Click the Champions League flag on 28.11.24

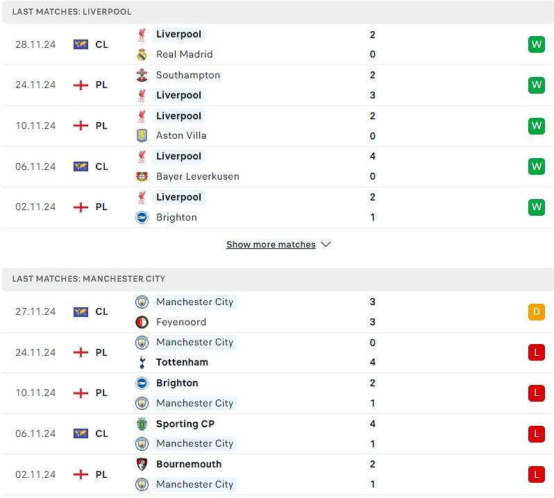[81, 44]
